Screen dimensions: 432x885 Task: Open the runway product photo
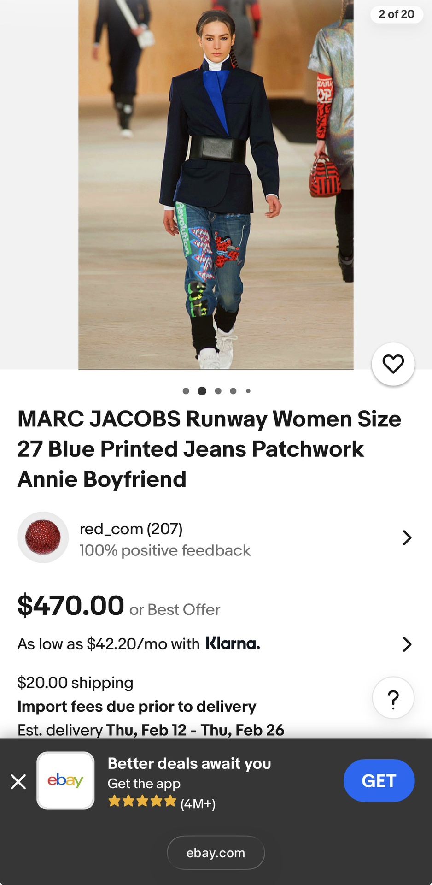pos(216,184)
